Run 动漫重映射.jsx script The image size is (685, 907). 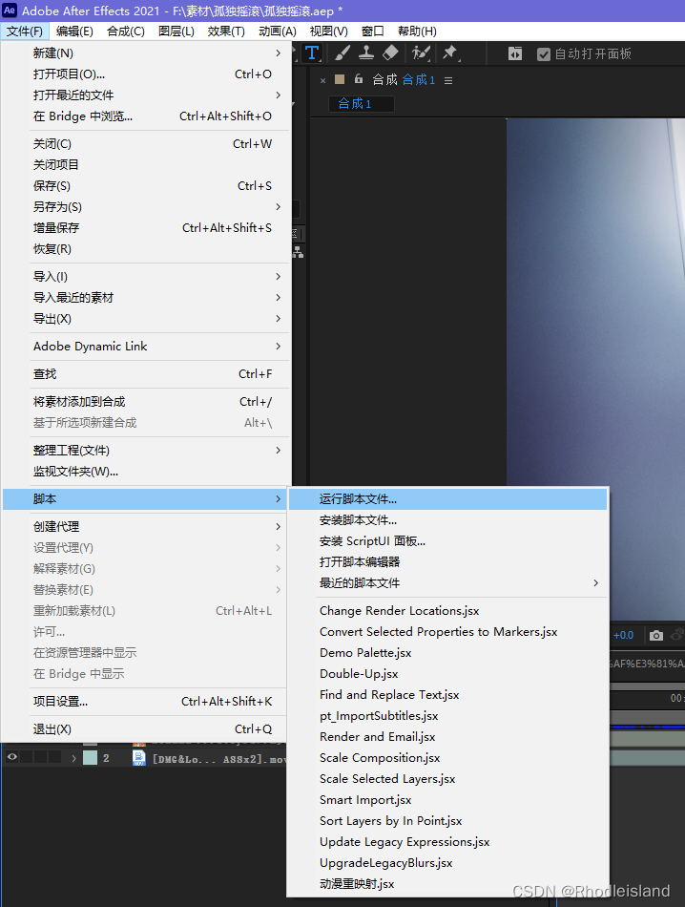448,883
